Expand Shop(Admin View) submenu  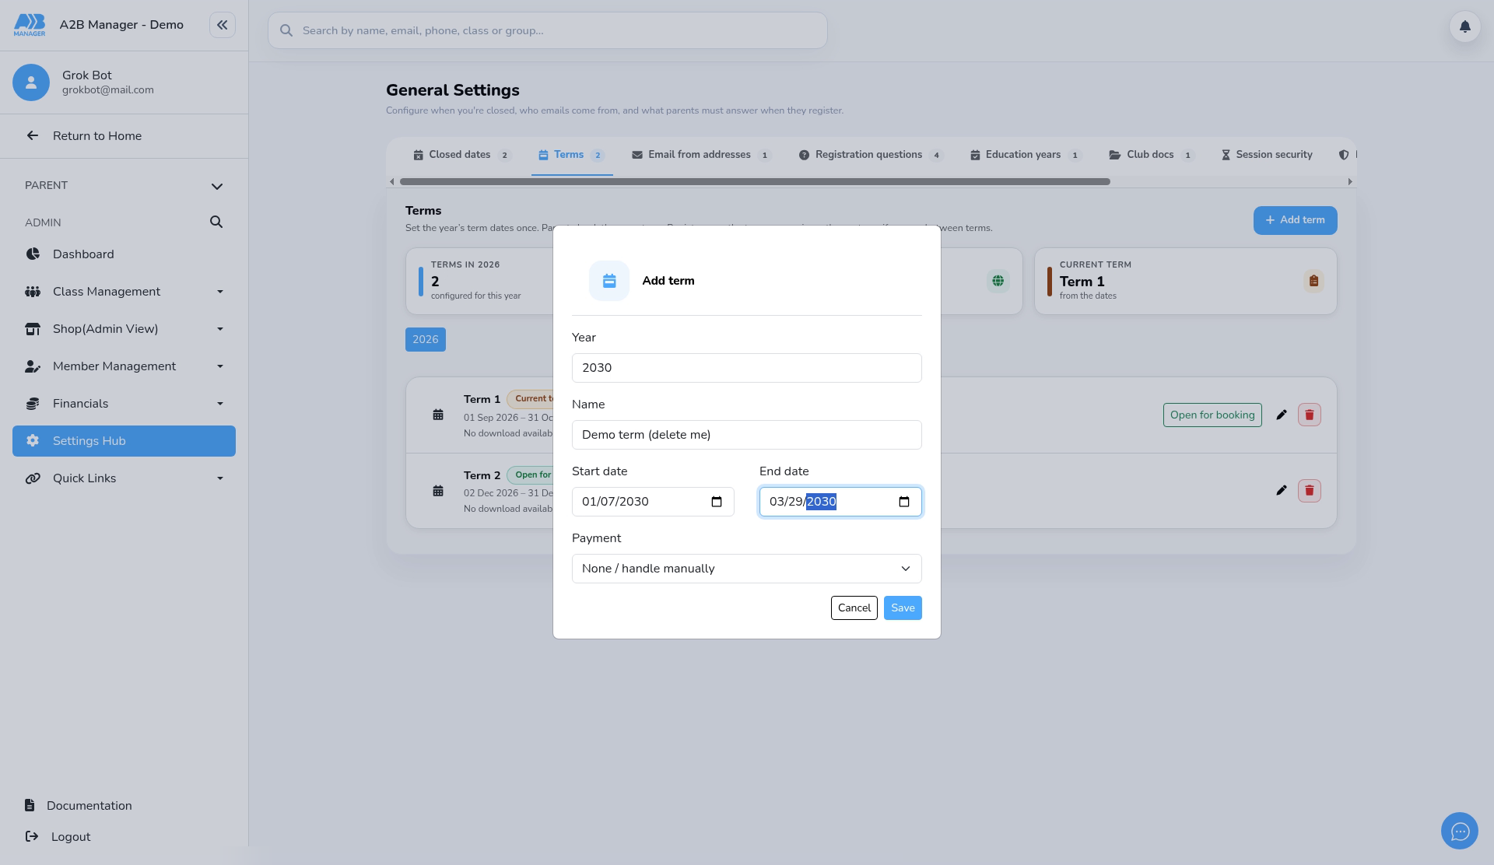click(x=220, y=329)
